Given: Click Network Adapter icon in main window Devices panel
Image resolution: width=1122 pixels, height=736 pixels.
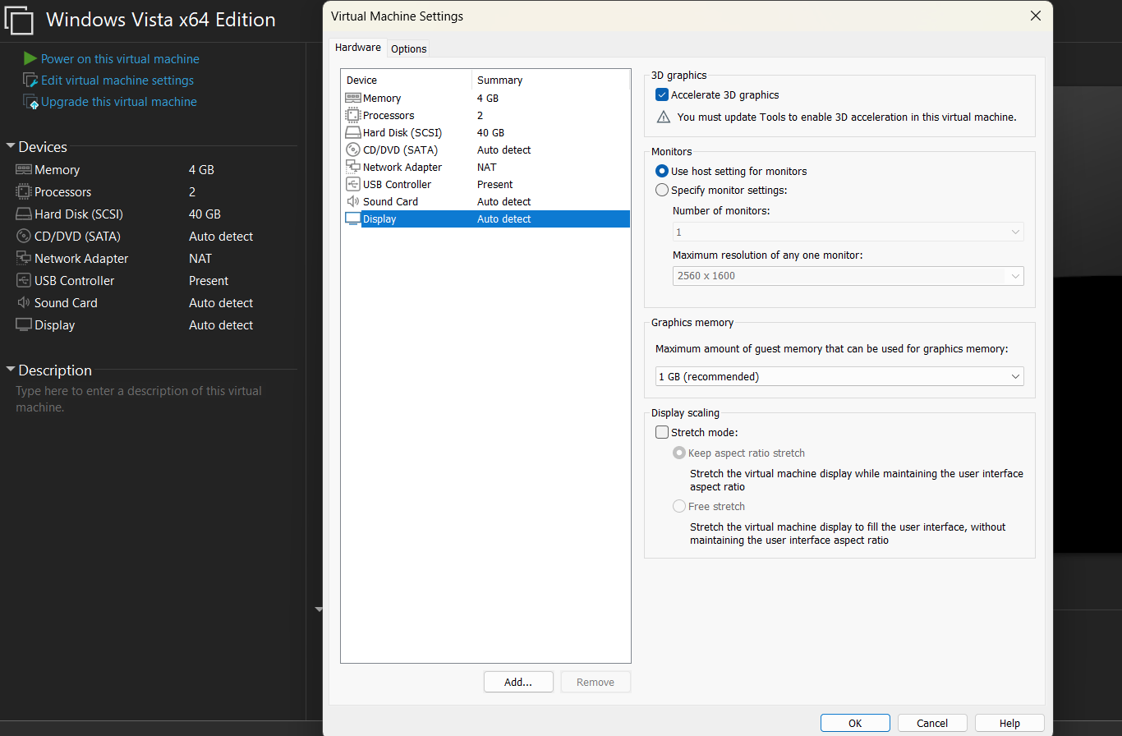Looking at the screenshot, I should [x=24, y=258].
